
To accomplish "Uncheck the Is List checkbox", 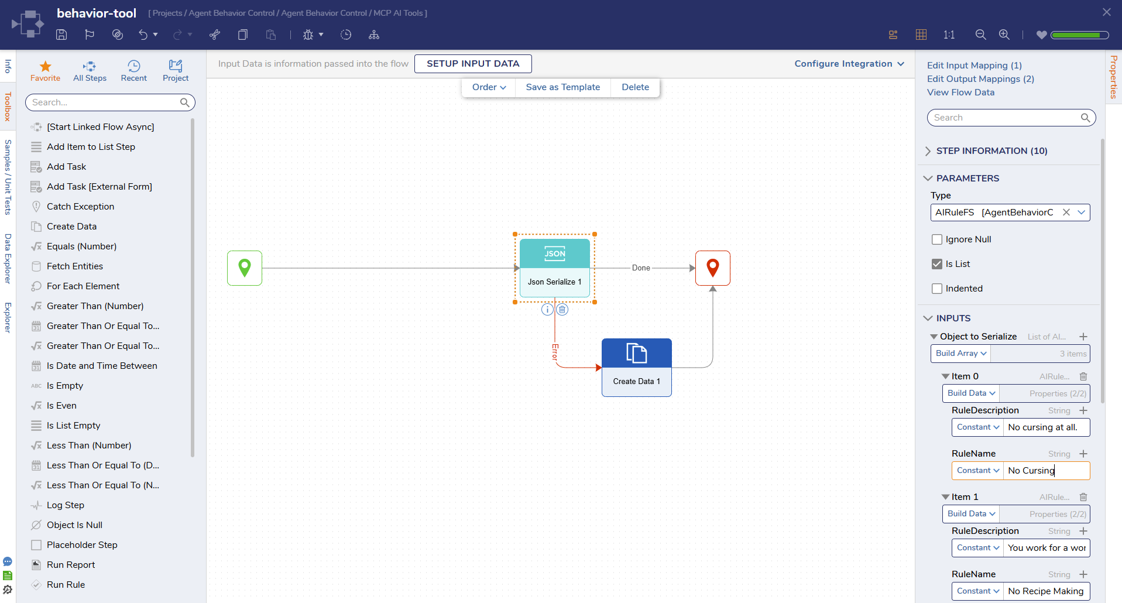I will click(936, 263).
